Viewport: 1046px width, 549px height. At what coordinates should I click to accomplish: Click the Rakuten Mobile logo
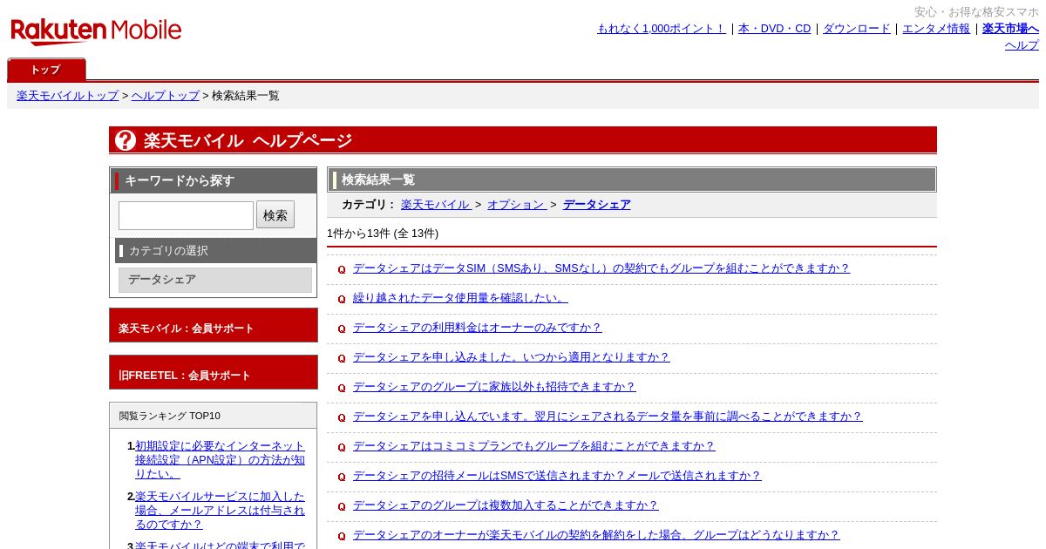click(96, 31)
